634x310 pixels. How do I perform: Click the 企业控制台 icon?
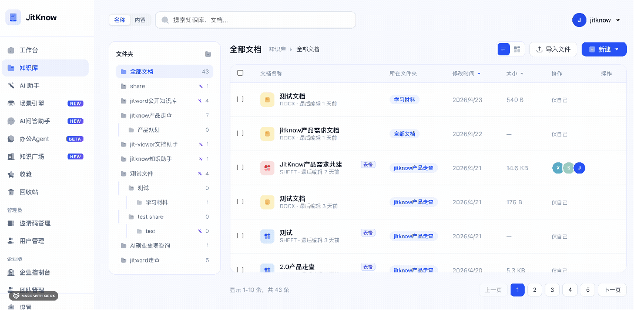pos(11,272)
